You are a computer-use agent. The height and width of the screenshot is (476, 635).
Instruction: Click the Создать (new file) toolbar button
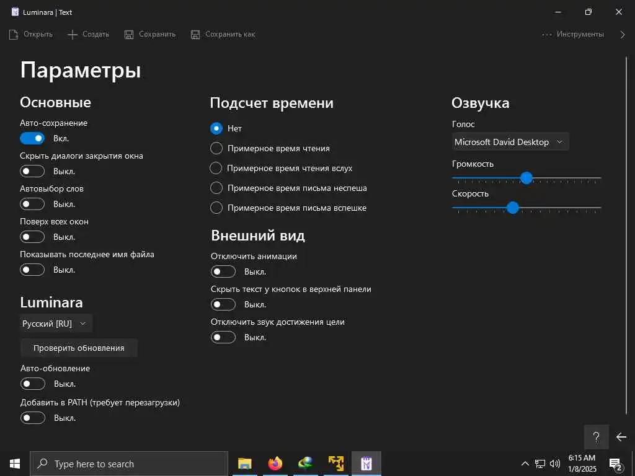[x=88, y=35]
